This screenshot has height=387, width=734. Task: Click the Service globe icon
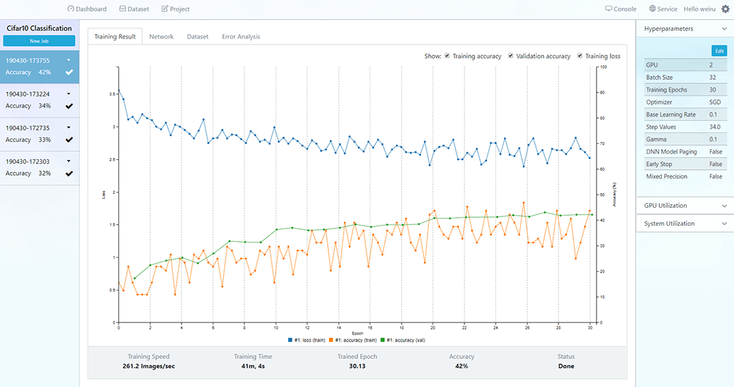(652, 9)
